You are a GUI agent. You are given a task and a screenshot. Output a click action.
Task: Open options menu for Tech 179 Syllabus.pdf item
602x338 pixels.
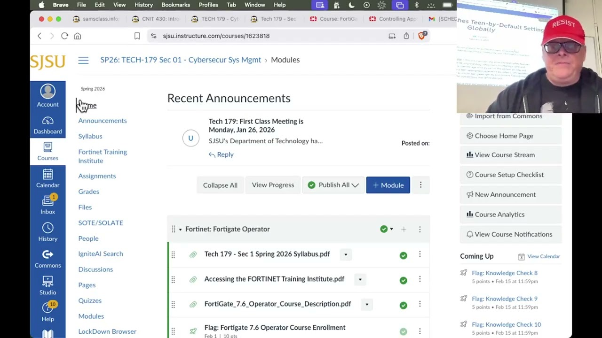[420, 254]
